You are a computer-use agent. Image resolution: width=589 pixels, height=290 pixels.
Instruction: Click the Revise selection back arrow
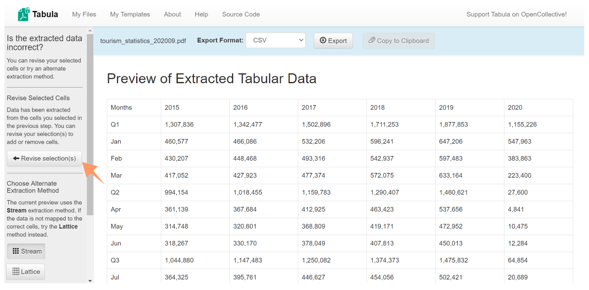16,158
